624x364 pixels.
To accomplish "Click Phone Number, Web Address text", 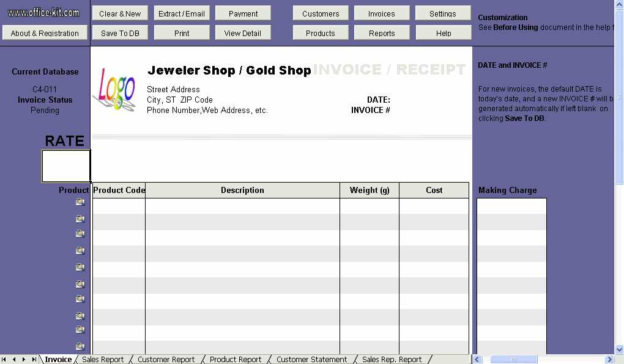I will point(207,110).
